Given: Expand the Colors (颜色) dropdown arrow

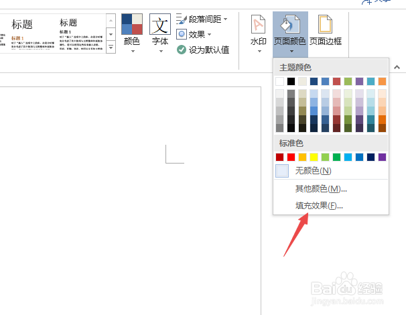Looking at the screenshot, I should tap(133, 52).
